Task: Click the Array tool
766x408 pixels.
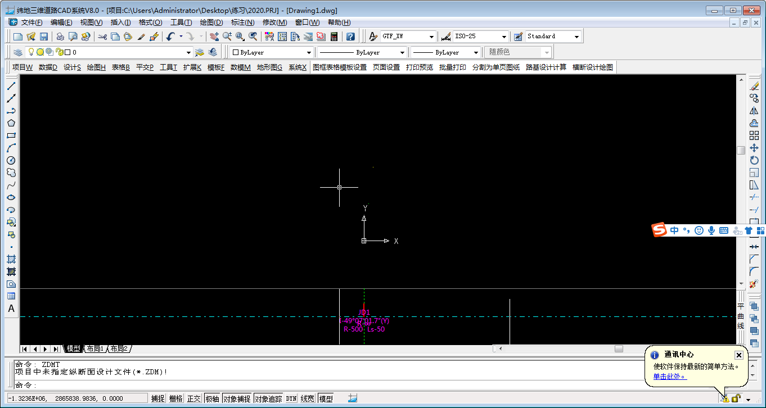Action: (x=754, y=135)
